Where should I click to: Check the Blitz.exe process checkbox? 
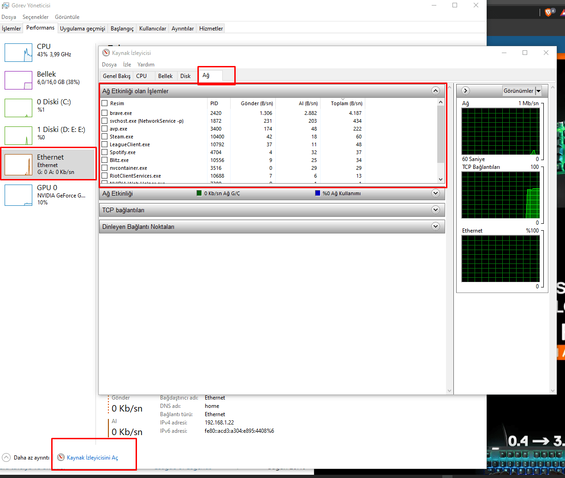pos(105,160)
